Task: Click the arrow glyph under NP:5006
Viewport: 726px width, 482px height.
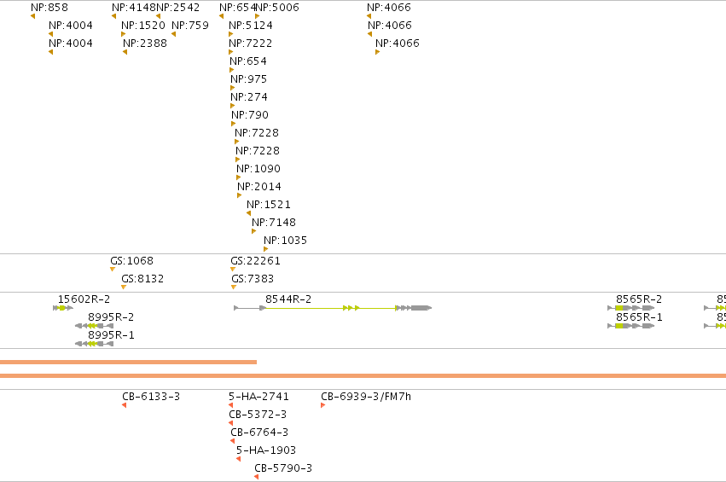Action: pyautogui.click(x=258, y=16)
